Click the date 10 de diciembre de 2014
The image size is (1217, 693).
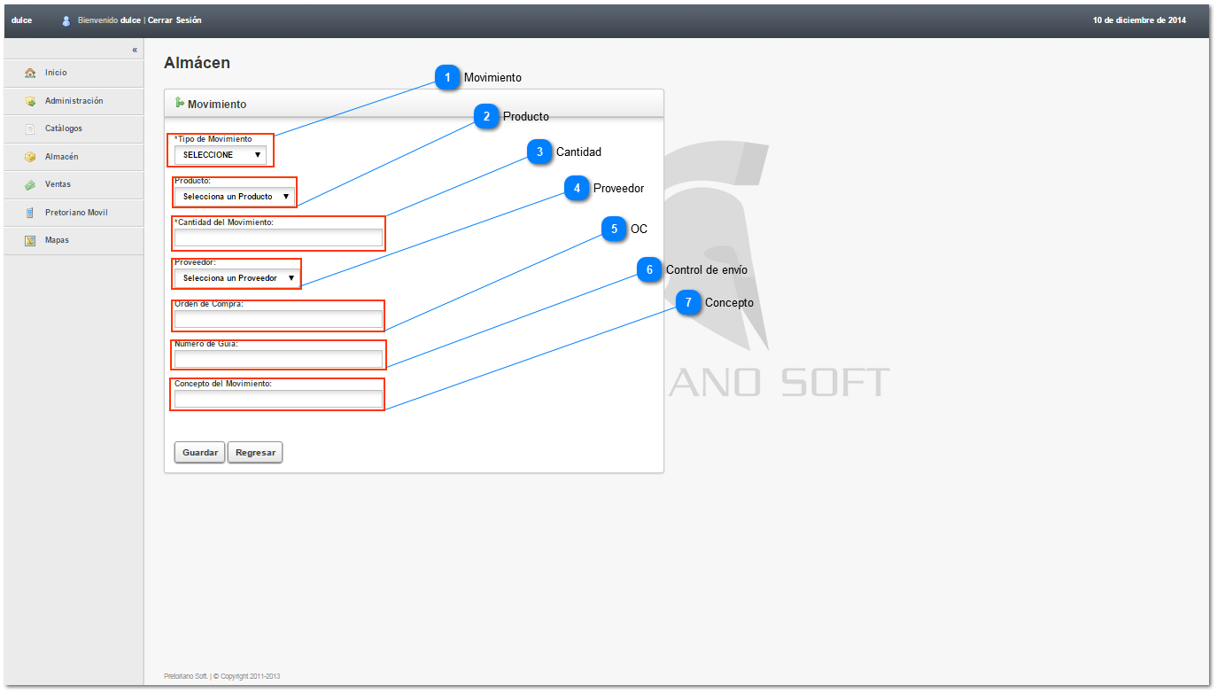(1139, 20)
